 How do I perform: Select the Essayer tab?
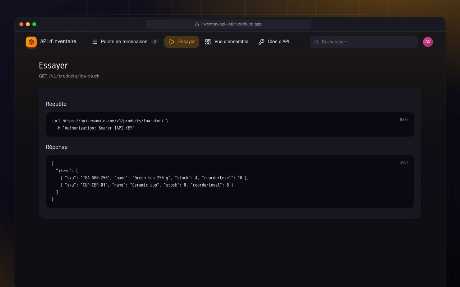click(182, 42)
